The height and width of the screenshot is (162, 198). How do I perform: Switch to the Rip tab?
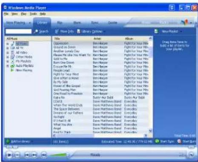60,23
